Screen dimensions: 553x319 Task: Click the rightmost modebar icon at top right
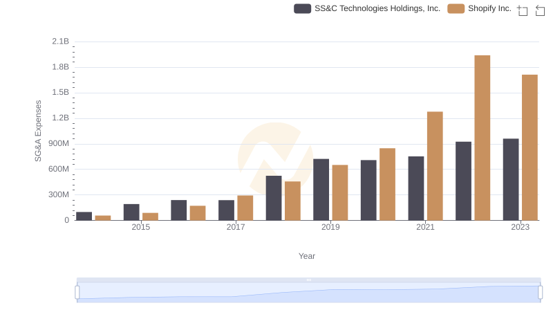541,10
